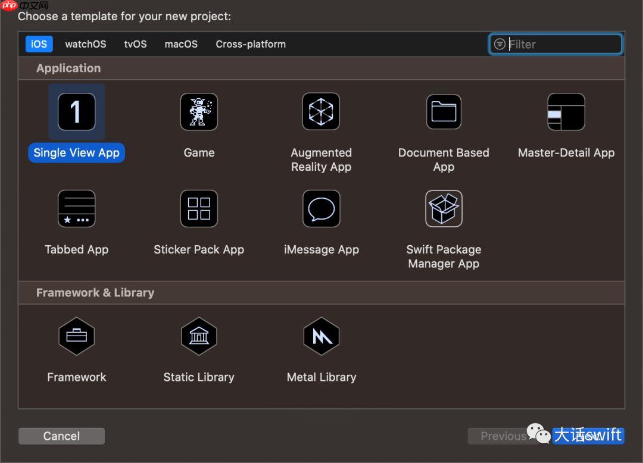The width and height of the screenshot is (643, 463).
Task: Choose the Framework template icon
Action: 76,336
